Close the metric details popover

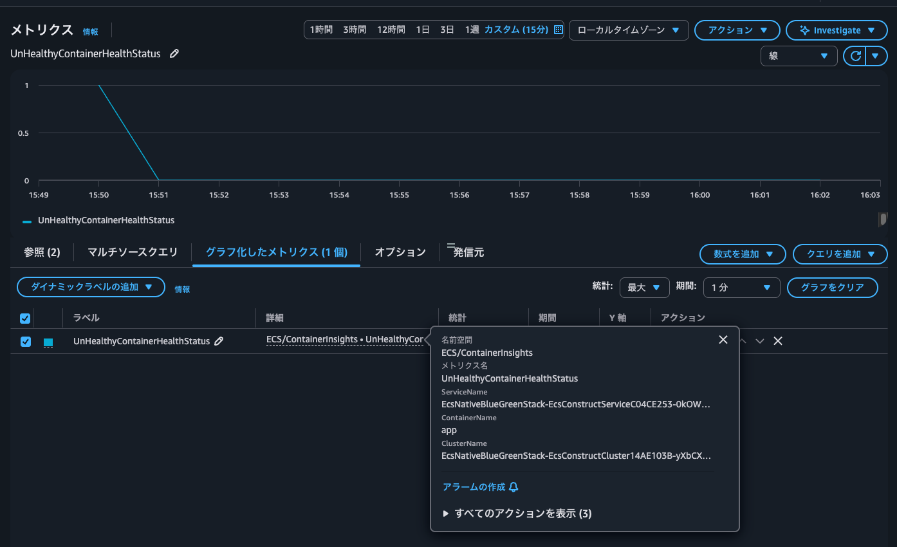coord(723,340)
